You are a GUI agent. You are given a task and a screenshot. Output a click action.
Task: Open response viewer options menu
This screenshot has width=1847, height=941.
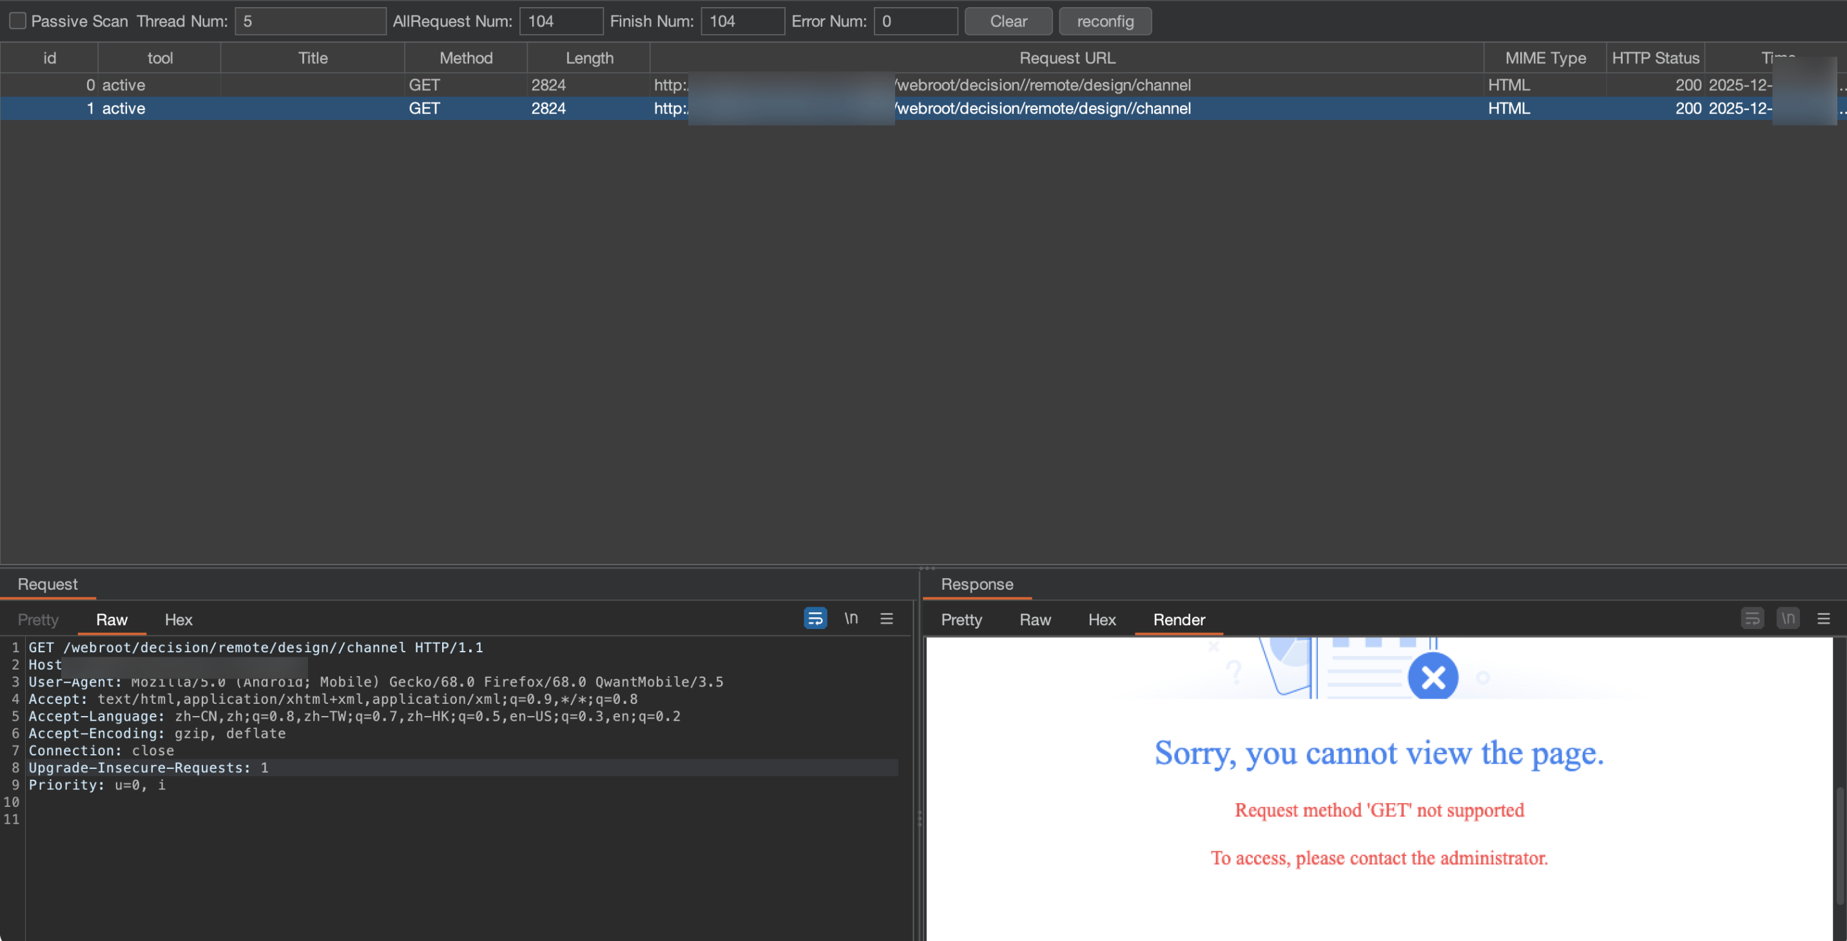pyautogui.click(x=1823, y=617)
